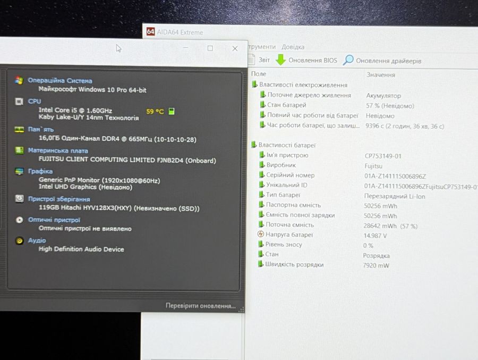Viewport: 478px width, 360px height.
Task: Click battery icon next to Ємність повної зарядки
Action: point(261,215)
